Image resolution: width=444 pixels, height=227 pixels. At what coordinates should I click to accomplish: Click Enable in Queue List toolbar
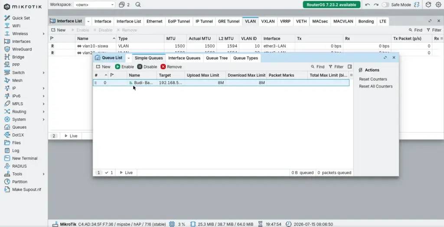(x=124, y=67)
